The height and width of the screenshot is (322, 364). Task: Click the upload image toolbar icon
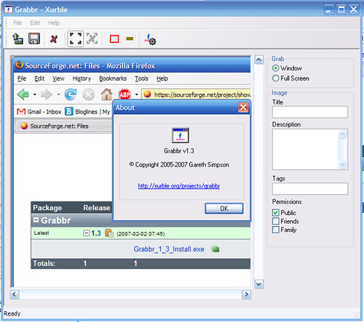tap(17, 39)
